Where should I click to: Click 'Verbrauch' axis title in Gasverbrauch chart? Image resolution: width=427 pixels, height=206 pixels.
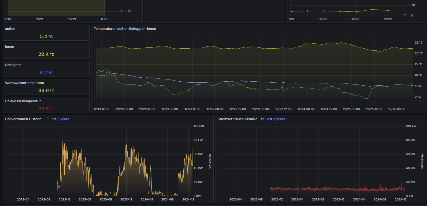210,161
